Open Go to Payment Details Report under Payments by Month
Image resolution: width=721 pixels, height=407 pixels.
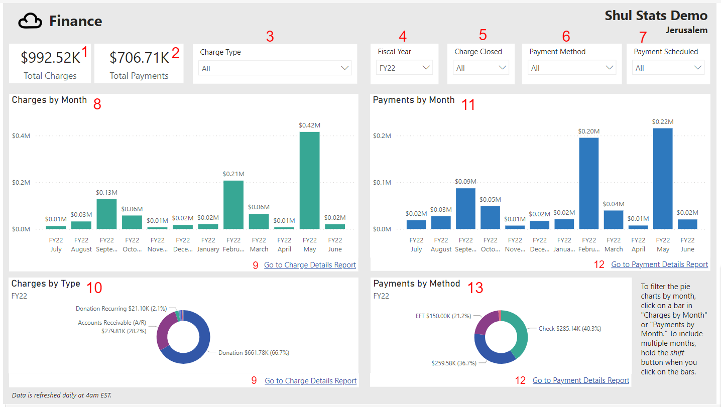tap(659, 264)
